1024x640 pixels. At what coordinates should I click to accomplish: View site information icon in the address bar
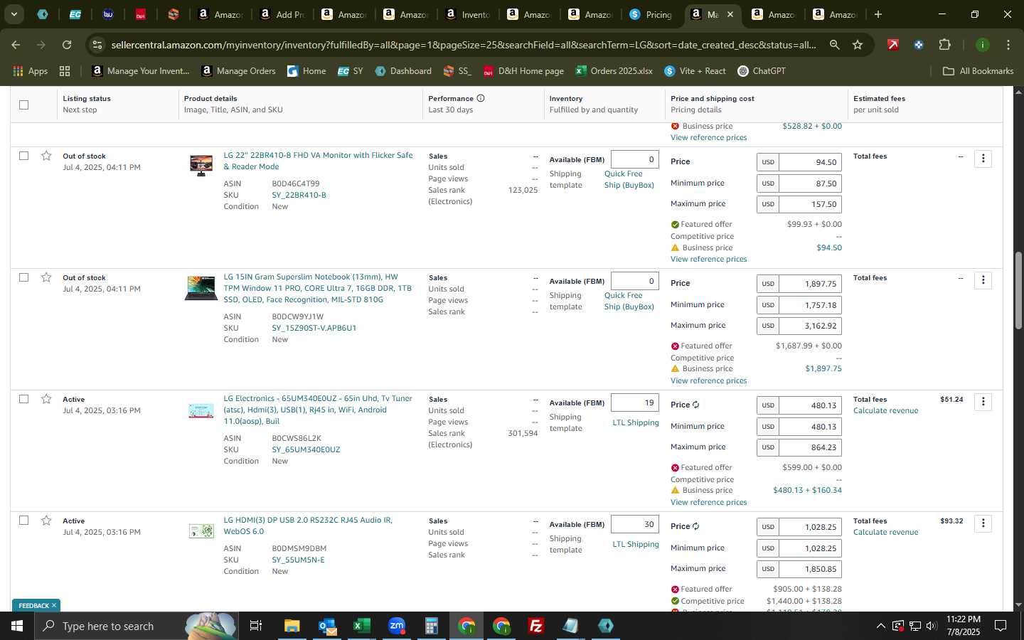point(97,45)
